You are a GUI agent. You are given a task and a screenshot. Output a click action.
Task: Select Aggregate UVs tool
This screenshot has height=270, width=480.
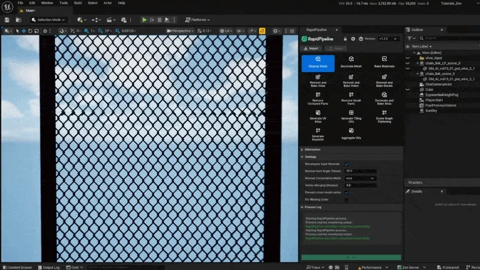pos(351,134)
